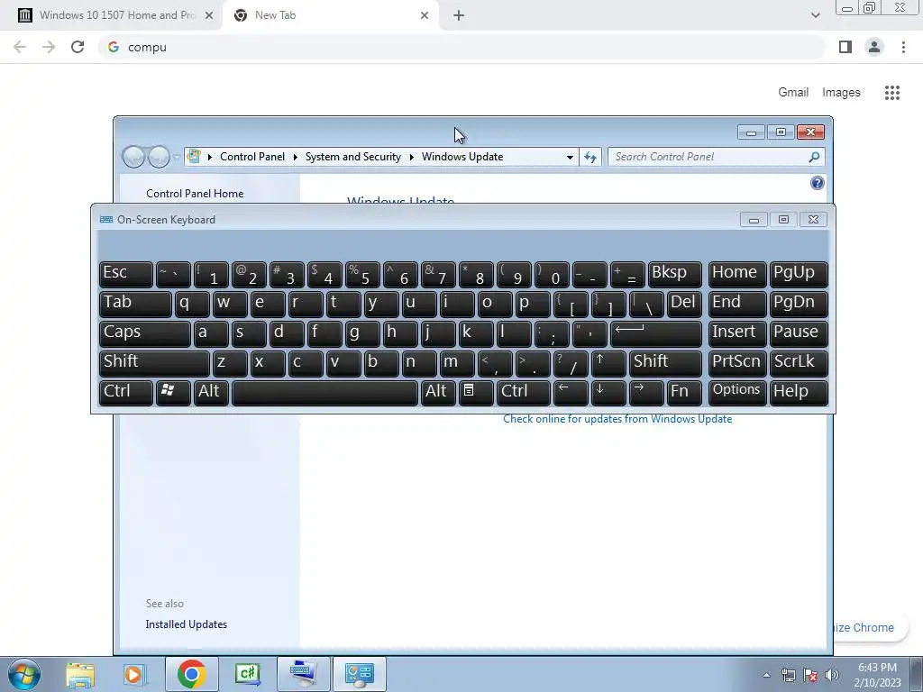The height and width of the screenshot is (692, 923).
Task: Click Check online for updates link
Action: pos(617,419)
